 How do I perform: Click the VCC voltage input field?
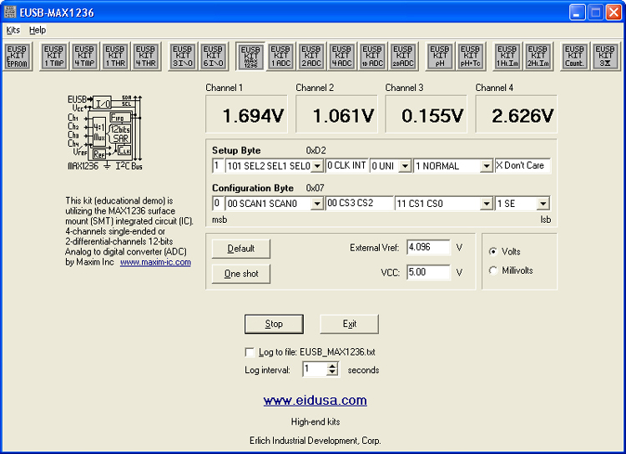point(428,272)
